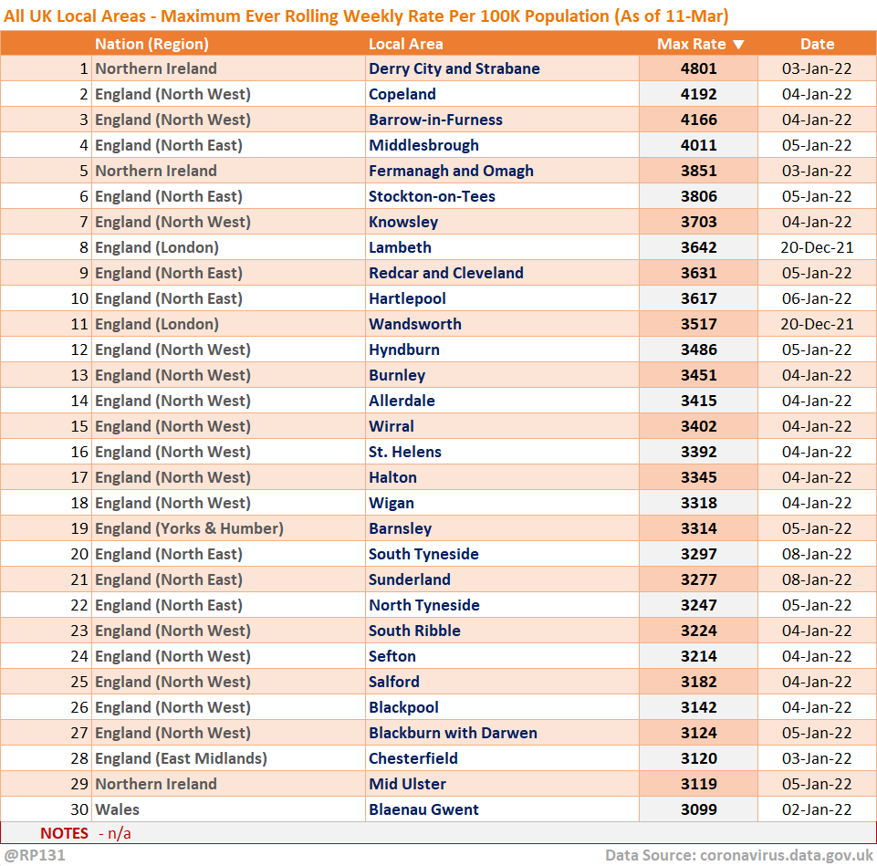Click the Copeland local area name
The image size is (877, 866).
click(402, 94)
